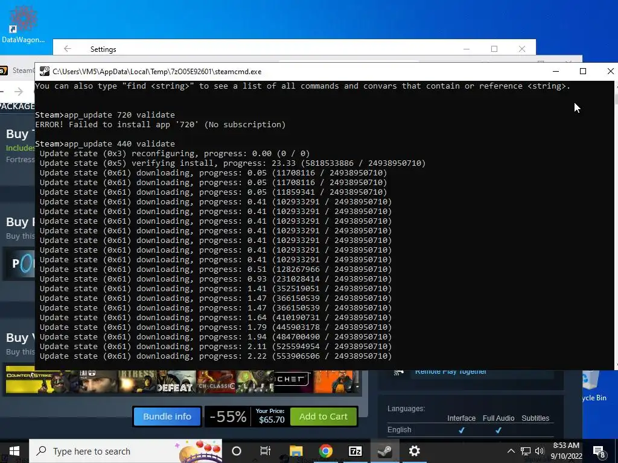Click Day of Defeat bundle thumbnail
618x463 pixels.
[x=175, y=382]
